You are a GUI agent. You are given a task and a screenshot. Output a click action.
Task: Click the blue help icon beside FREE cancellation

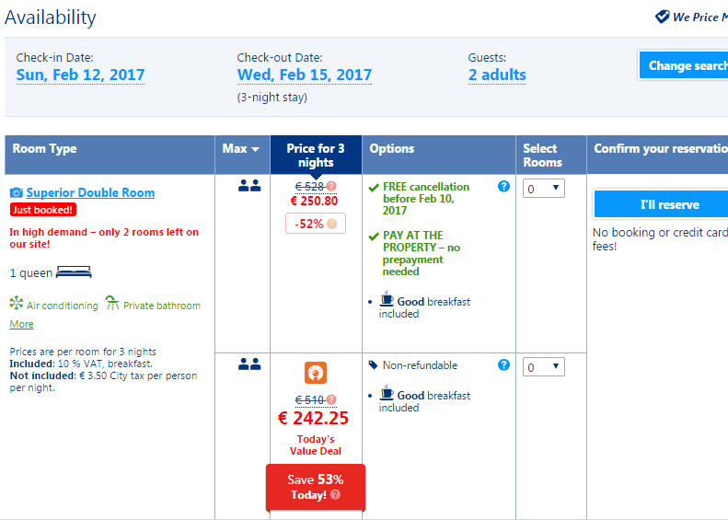point(503,186)
